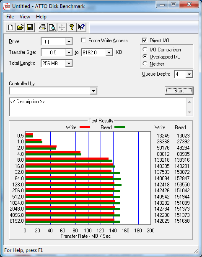Viewport: 202px width, 257px height.
Task: Click the red Write legend swatch
Action: click(85, 127)
